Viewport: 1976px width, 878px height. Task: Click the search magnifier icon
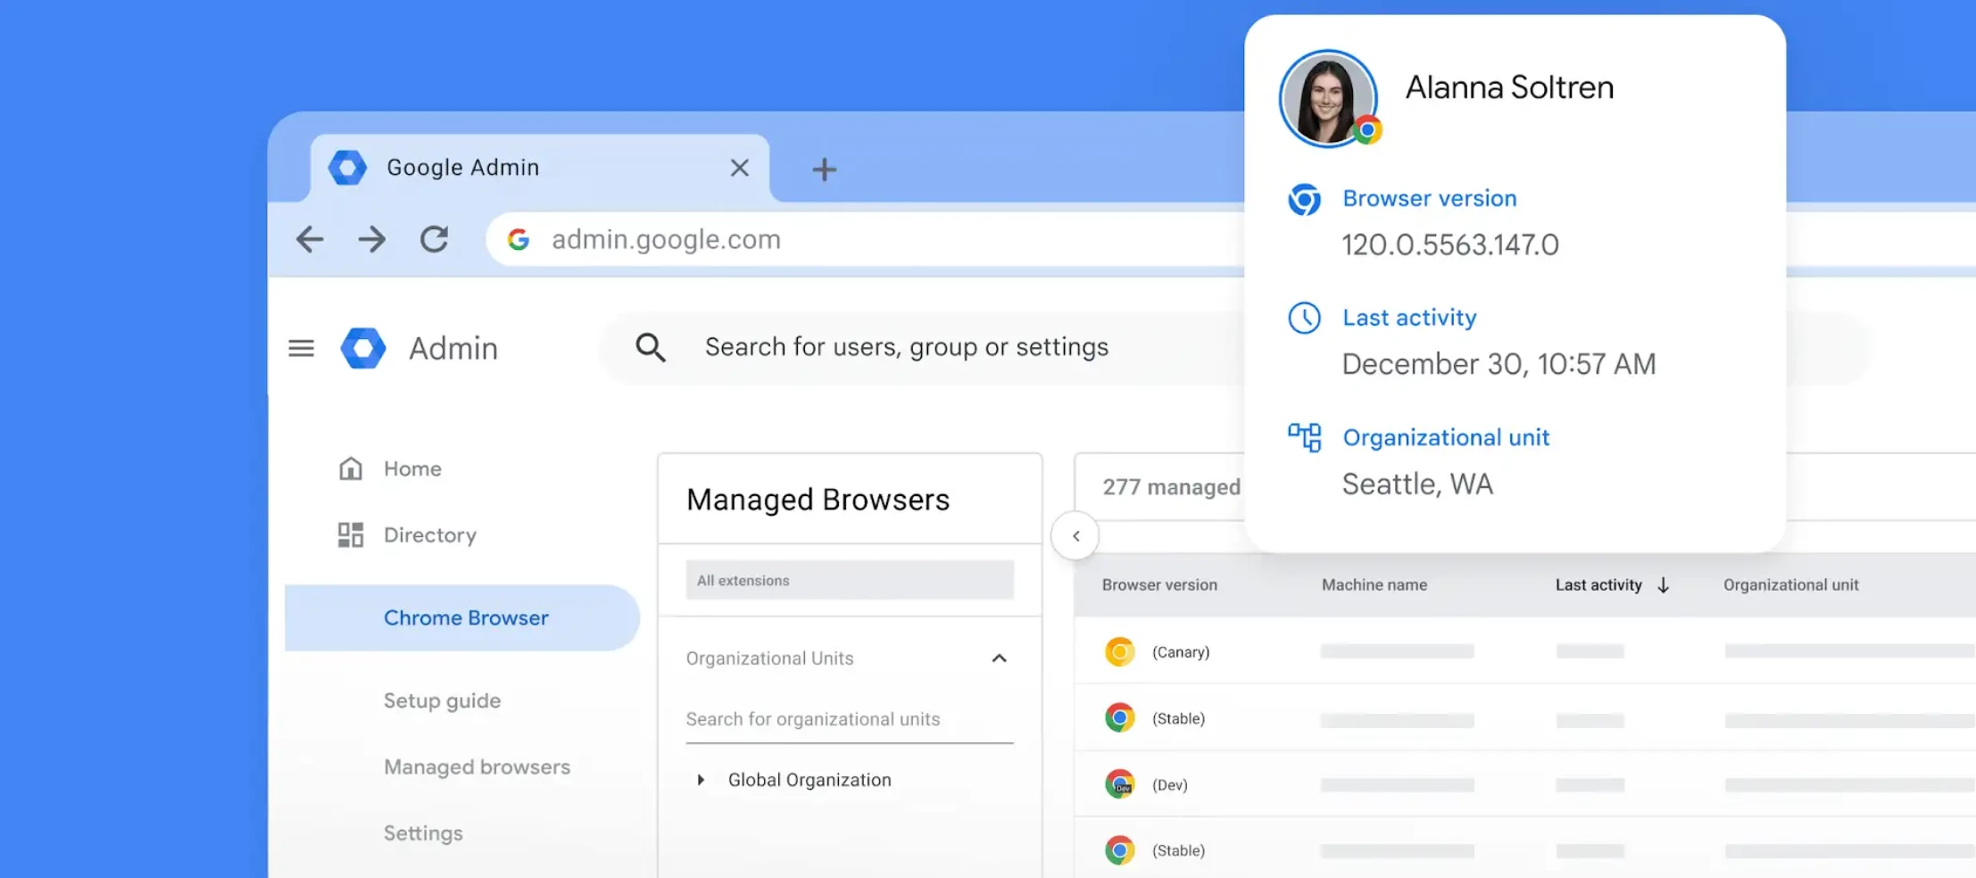(x=651, y=347)
